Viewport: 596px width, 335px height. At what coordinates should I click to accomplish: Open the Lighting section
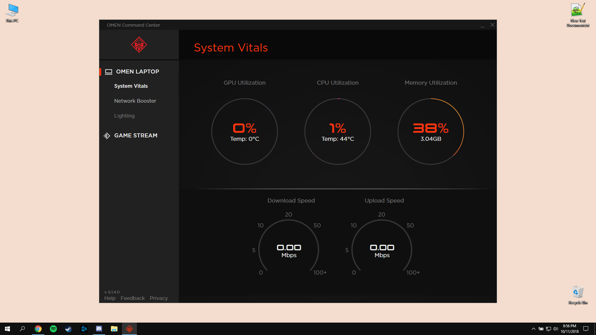click(x=124, y=116)
